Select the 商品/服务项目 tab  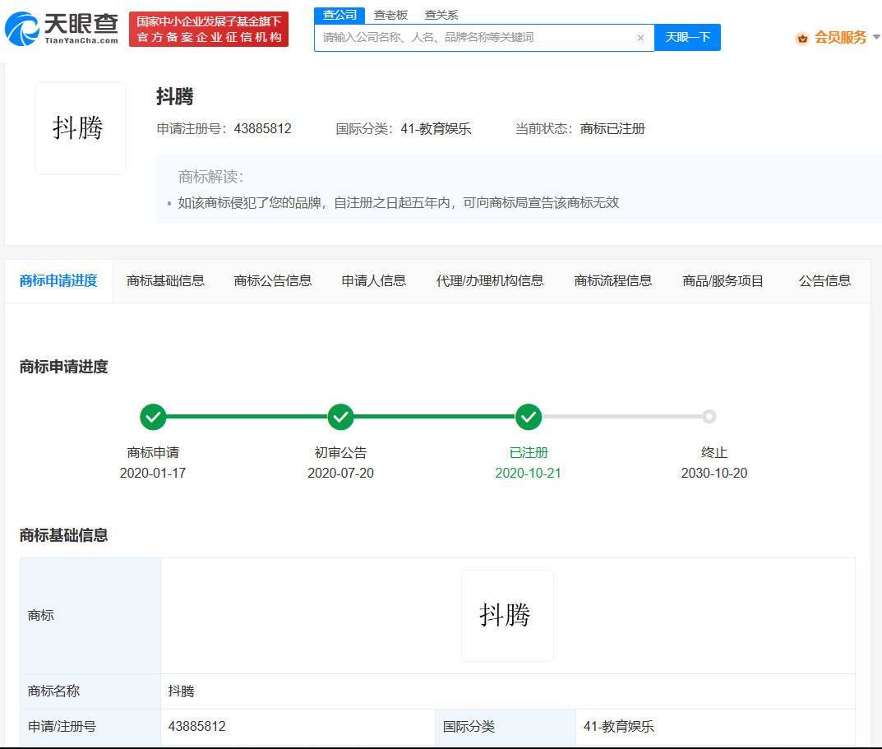(723, 280)
